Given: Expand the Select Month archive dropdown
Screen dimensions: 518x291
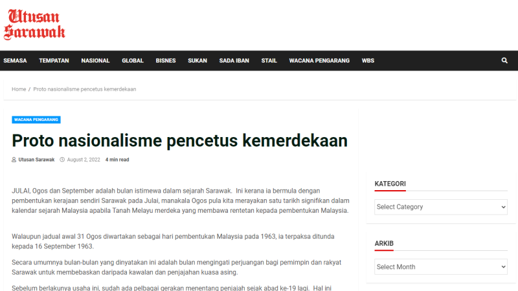Looking at the screenshot, I should (x=440, y=266).
